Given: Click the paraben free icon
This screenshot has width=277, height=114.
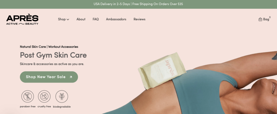Looking at the screenshot, I should (28, 96).
